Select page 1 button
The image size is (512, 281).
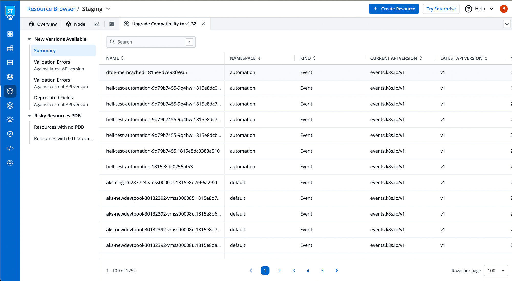[265, 271]
